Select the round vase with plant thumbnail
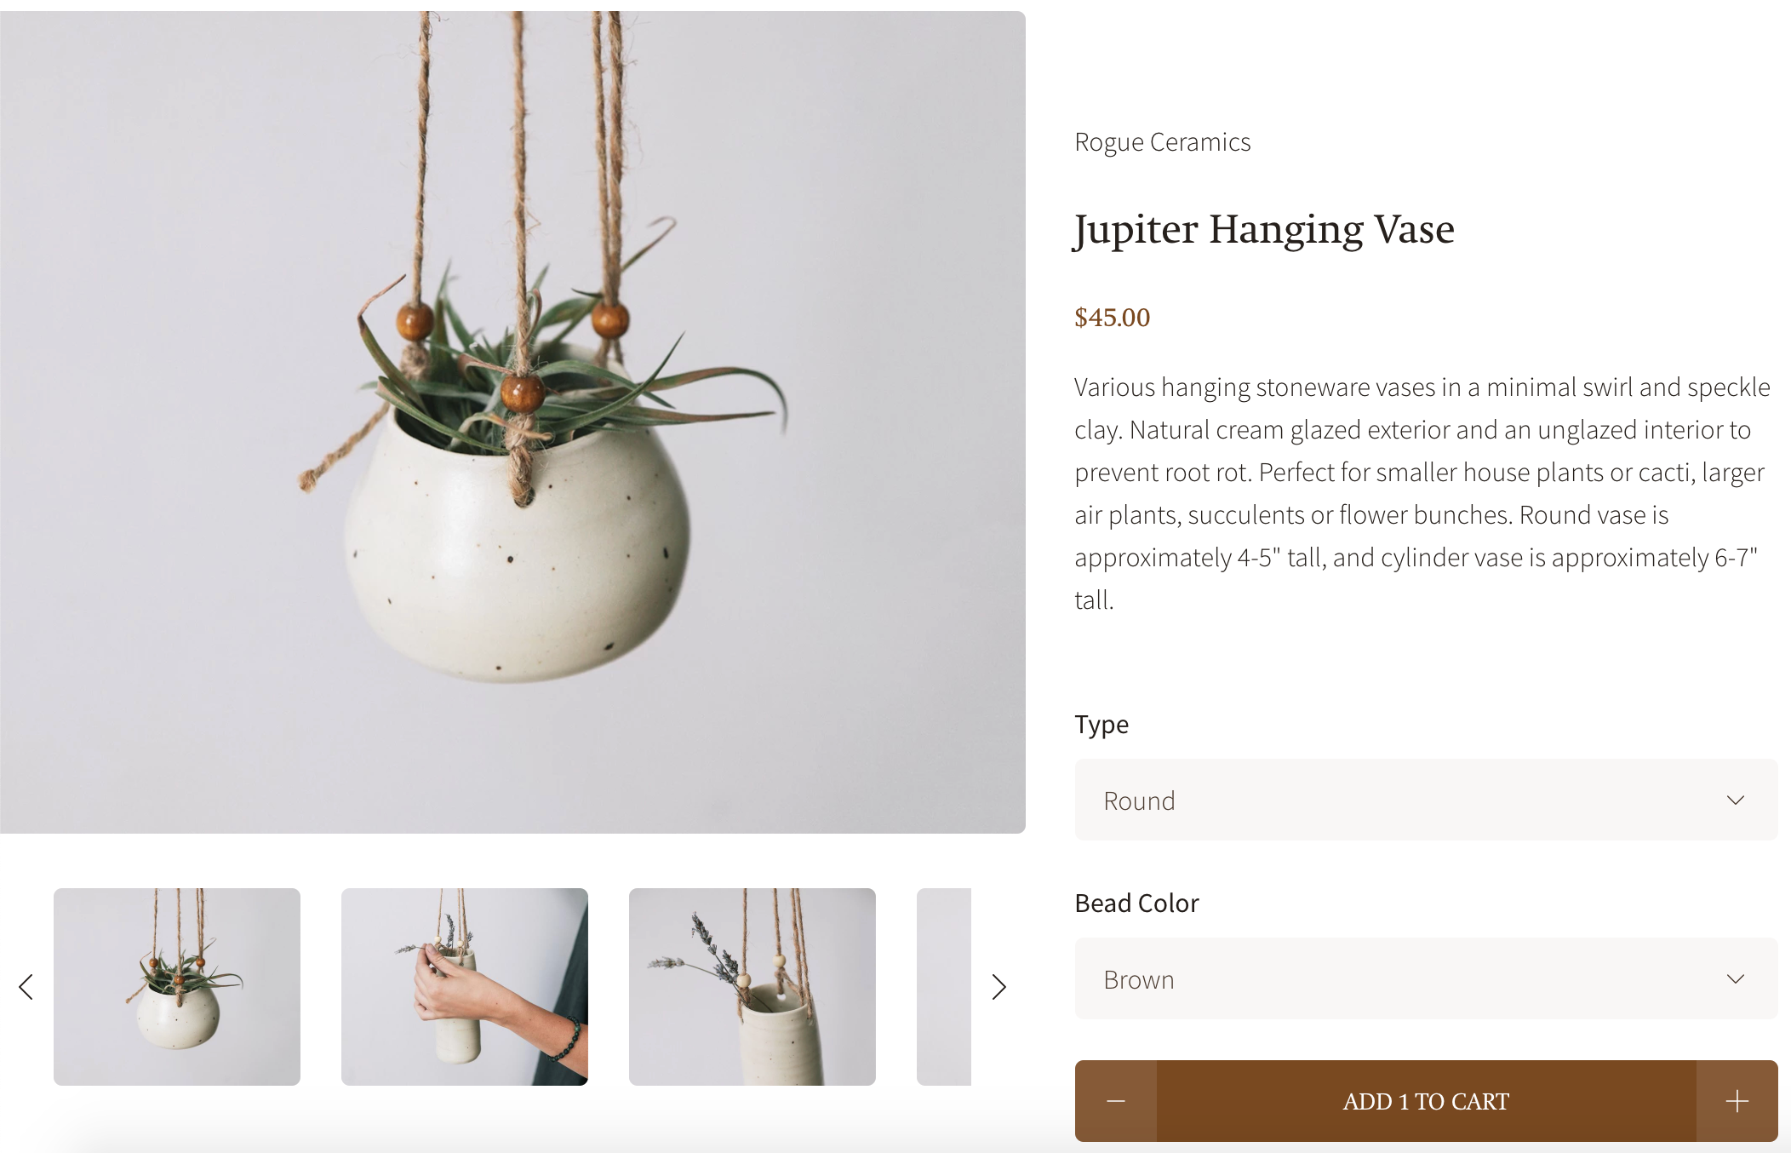Screen dimensions: 1791x1153 coord(177,987)
